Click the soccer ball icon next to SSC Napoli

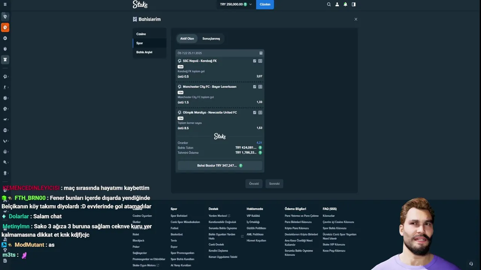[x=180, y=61]
